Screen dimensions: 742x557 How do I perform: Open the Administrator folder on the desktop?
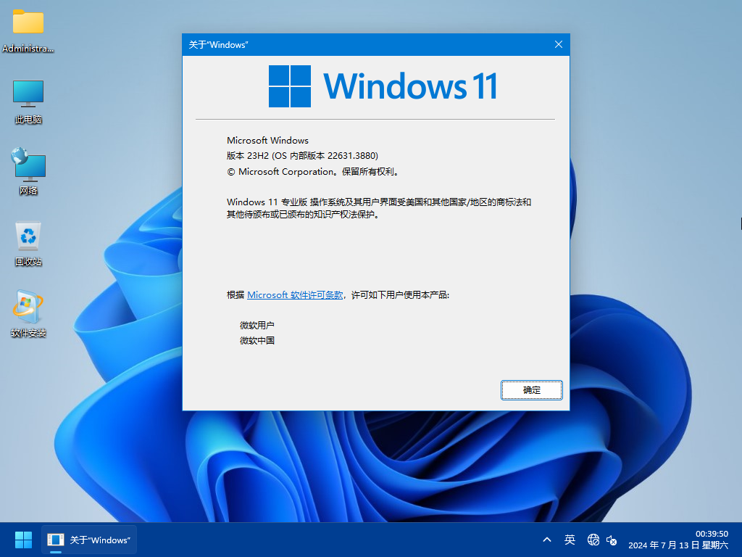pyautogui.click(x=28, y=25)
